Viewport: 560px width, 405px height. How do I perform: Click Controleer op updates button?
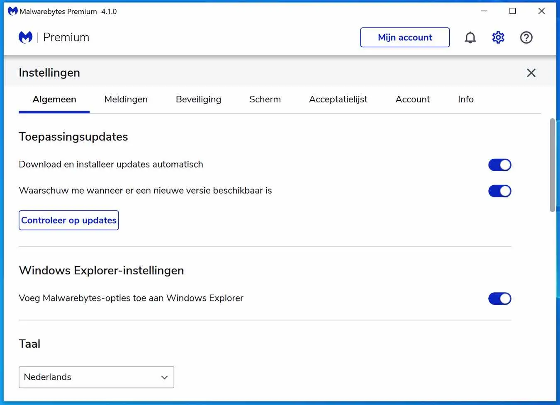(69, 220)
